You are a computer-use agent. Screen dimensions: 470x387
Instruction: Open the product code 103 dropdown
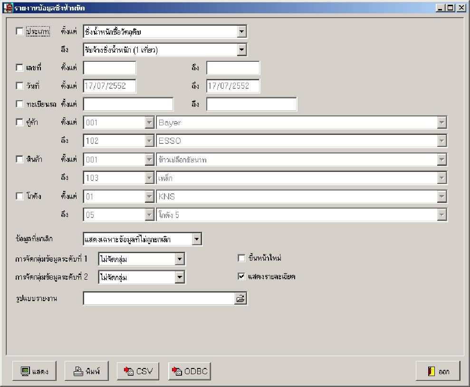point(149,178)
